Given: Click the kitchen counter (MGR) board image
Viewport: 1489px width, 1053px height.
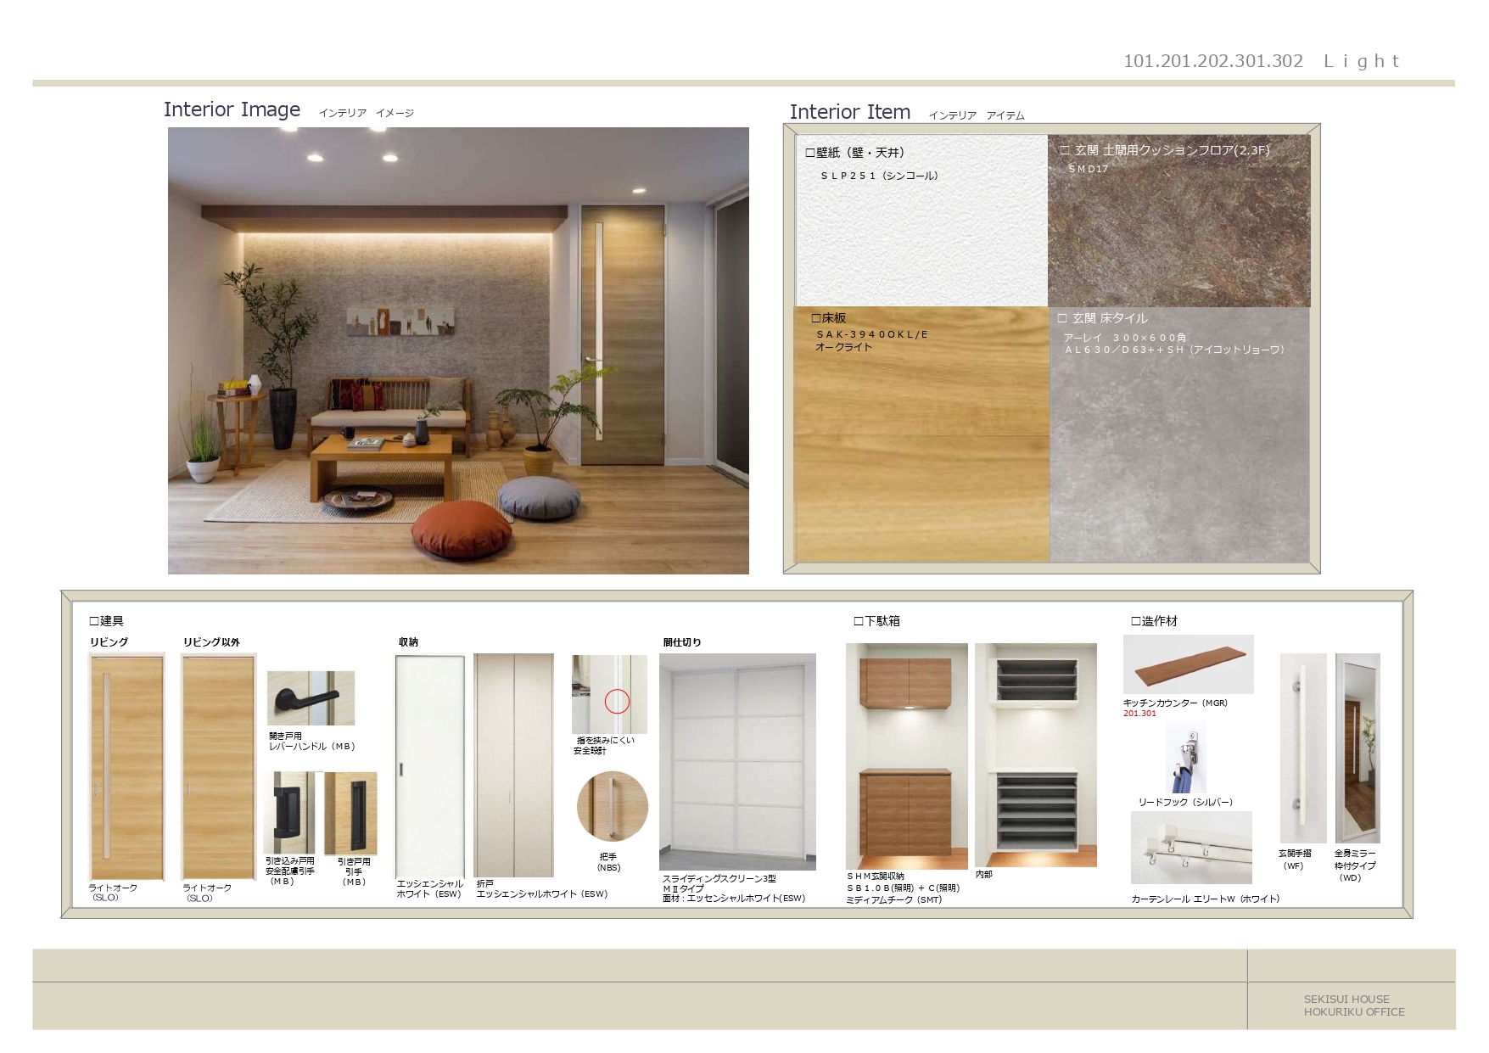Looking at the screenshot, I should click(x=1188, y=664).
